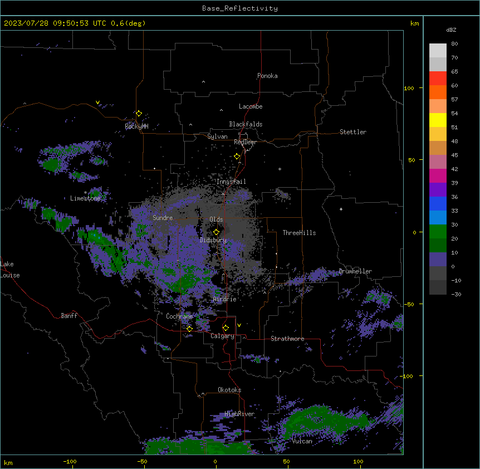This screenshot has height=469, width=480.
Task: Click the Okotoks label
Action: point(229,390)
